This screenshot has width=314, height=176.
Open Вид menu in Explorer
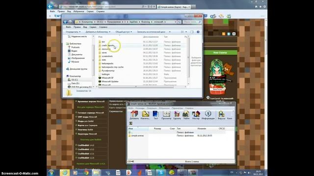point(85,27)
